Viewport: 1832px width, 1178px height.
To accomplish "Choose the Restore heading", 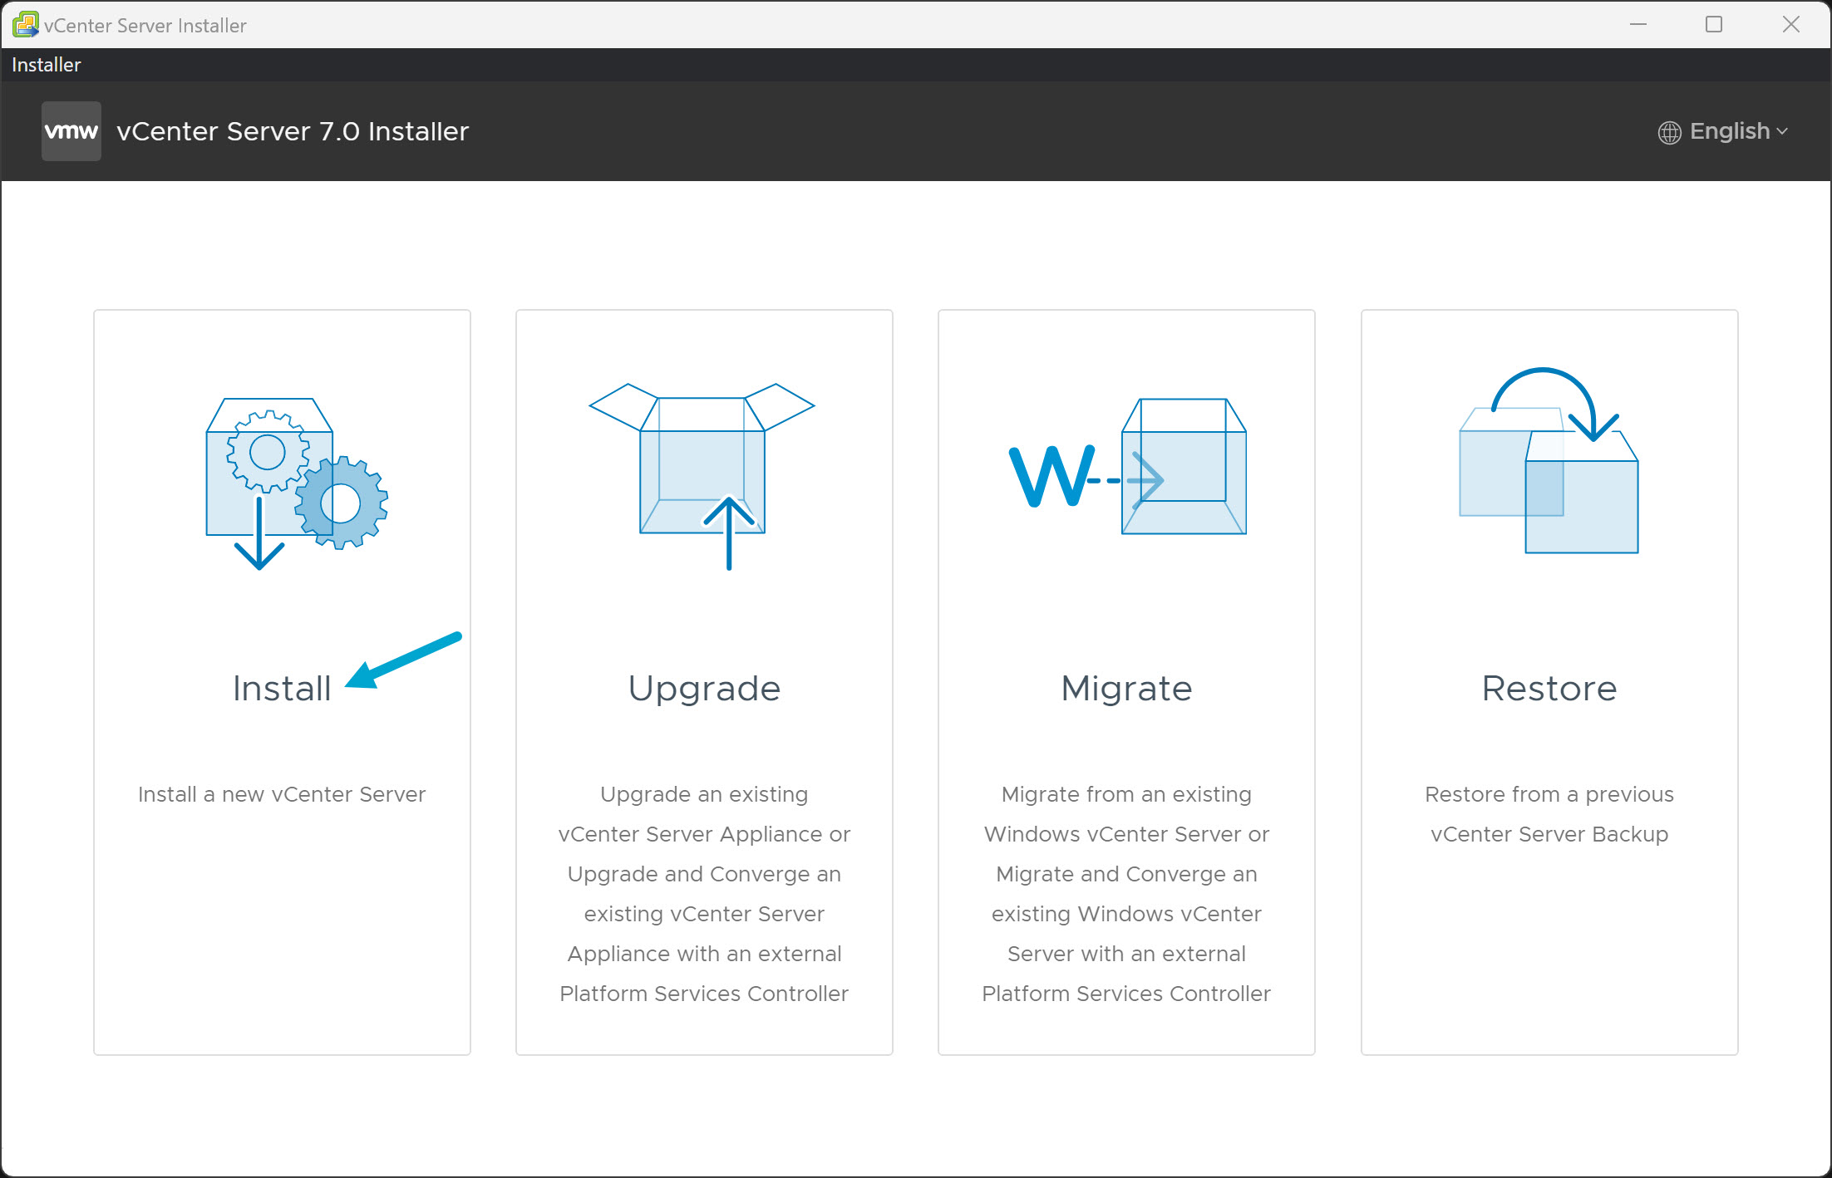I will tap(1549, 689).
